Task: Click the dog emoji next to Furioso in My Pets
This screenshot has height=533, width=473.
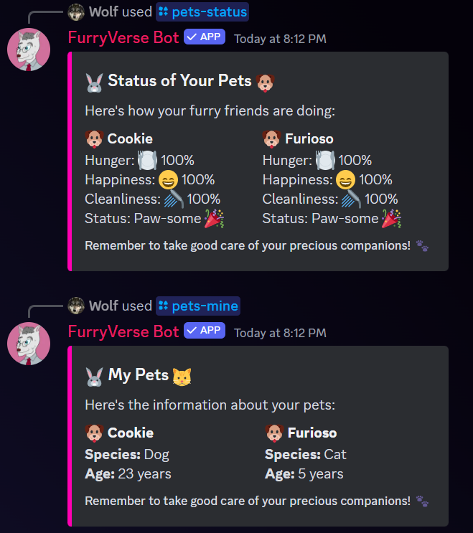Action: pyautogui.click(x=275, y=433)
